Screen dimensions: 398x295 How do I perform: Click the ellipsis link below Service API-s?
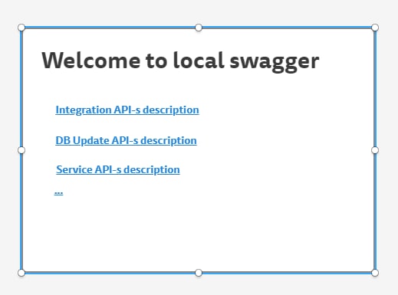pos(58,192)
